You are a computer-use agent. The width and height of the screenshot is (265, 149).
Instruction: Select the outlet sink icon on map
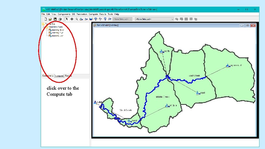pyautogui.click(x=95, y=102)
